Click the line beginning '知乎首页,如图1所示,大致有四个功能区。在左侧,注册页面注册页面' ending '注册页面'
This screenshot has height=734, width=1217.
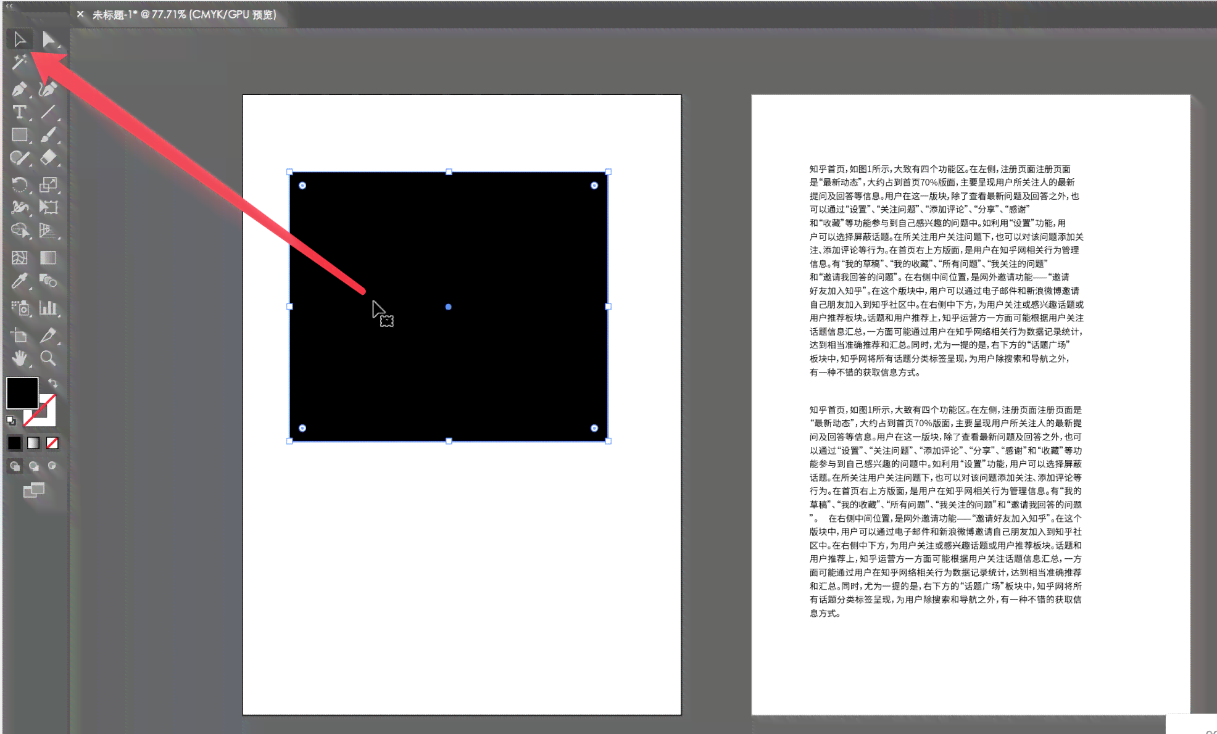point(939,169)
